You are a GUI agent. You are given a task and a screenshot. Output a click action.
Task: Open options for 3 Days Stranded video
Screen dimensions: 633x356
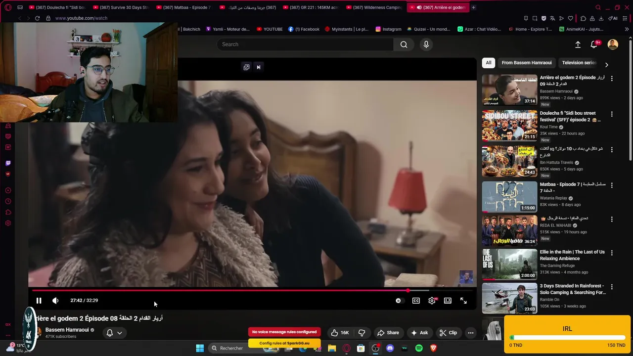[x=612, y=287]
